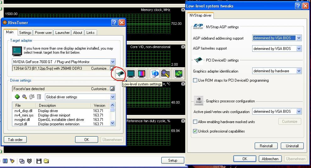Close the temperature °C graph
311x168 pixels.
(x=183, y=84)
